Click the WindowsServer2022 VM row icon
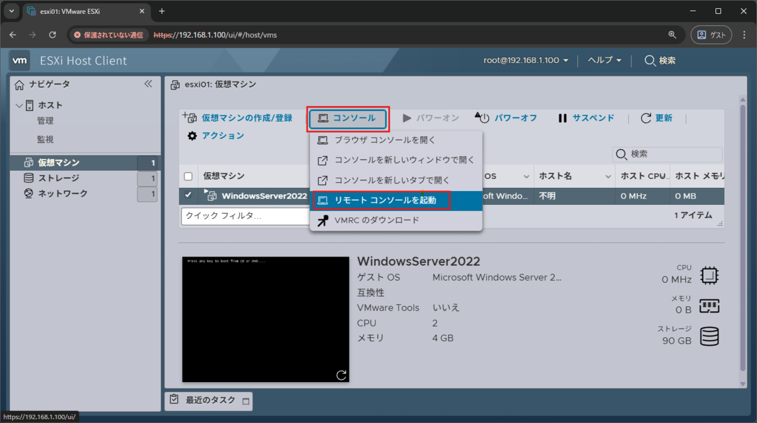 pos(211,195)
